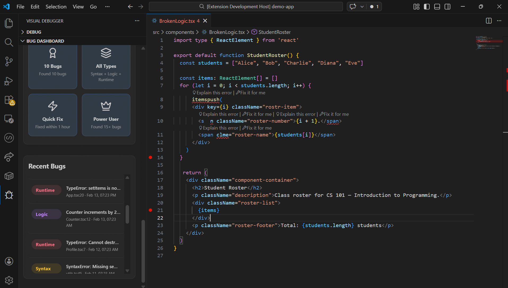Open the Explorer view in activity bar

pos(9,23)
